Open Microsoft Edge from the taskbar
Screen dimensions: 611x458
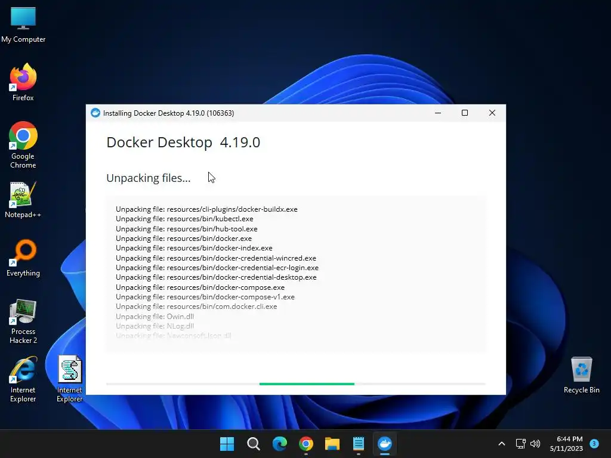coord(280,444)
